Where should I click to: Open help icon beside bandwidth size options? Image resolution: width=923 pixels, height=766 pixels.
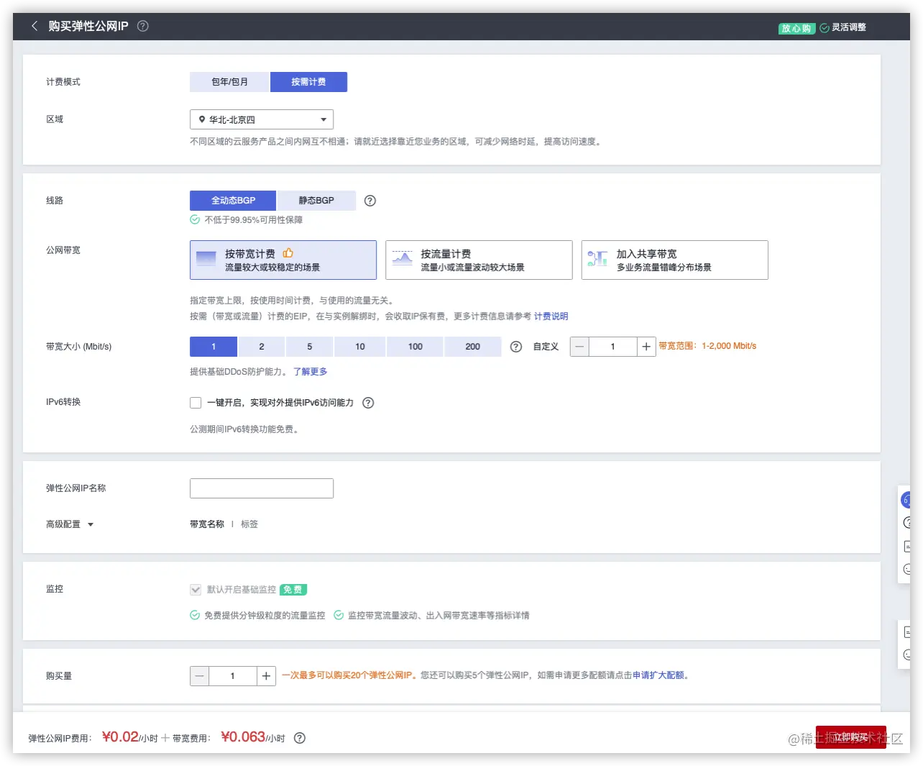[516, 347]
